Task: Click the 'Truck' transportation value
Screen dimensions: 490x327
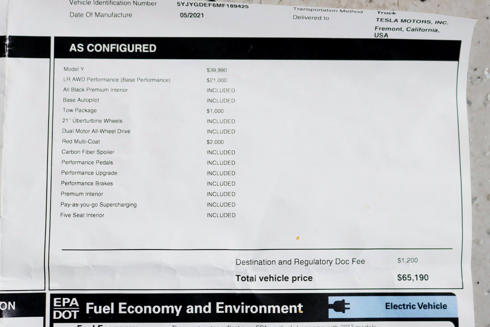Action: pos(386,13)
